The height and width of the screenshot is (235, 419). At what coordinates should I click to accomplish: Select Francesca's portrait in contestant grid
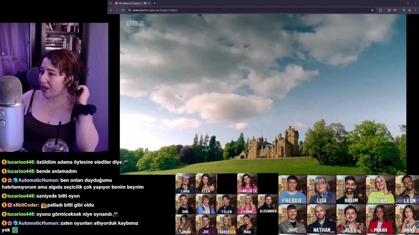point(227,225)
